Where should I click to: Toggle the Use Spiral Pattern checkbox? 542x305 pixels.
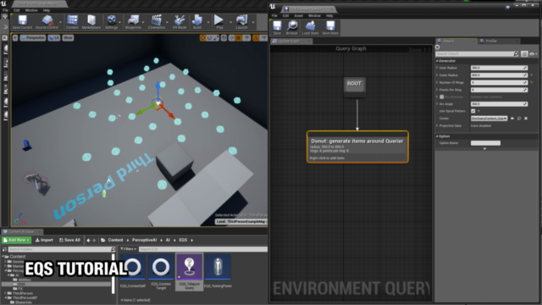coord(473,111)
